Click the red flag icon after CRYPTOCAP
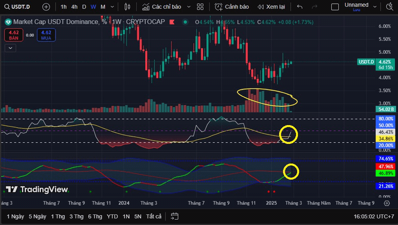 (172, 22)
